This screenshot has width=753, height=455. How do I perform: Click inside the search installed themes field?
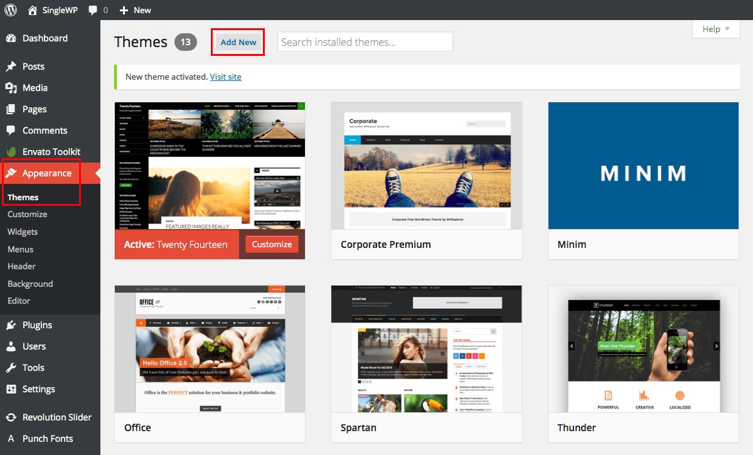click(365, 41)
